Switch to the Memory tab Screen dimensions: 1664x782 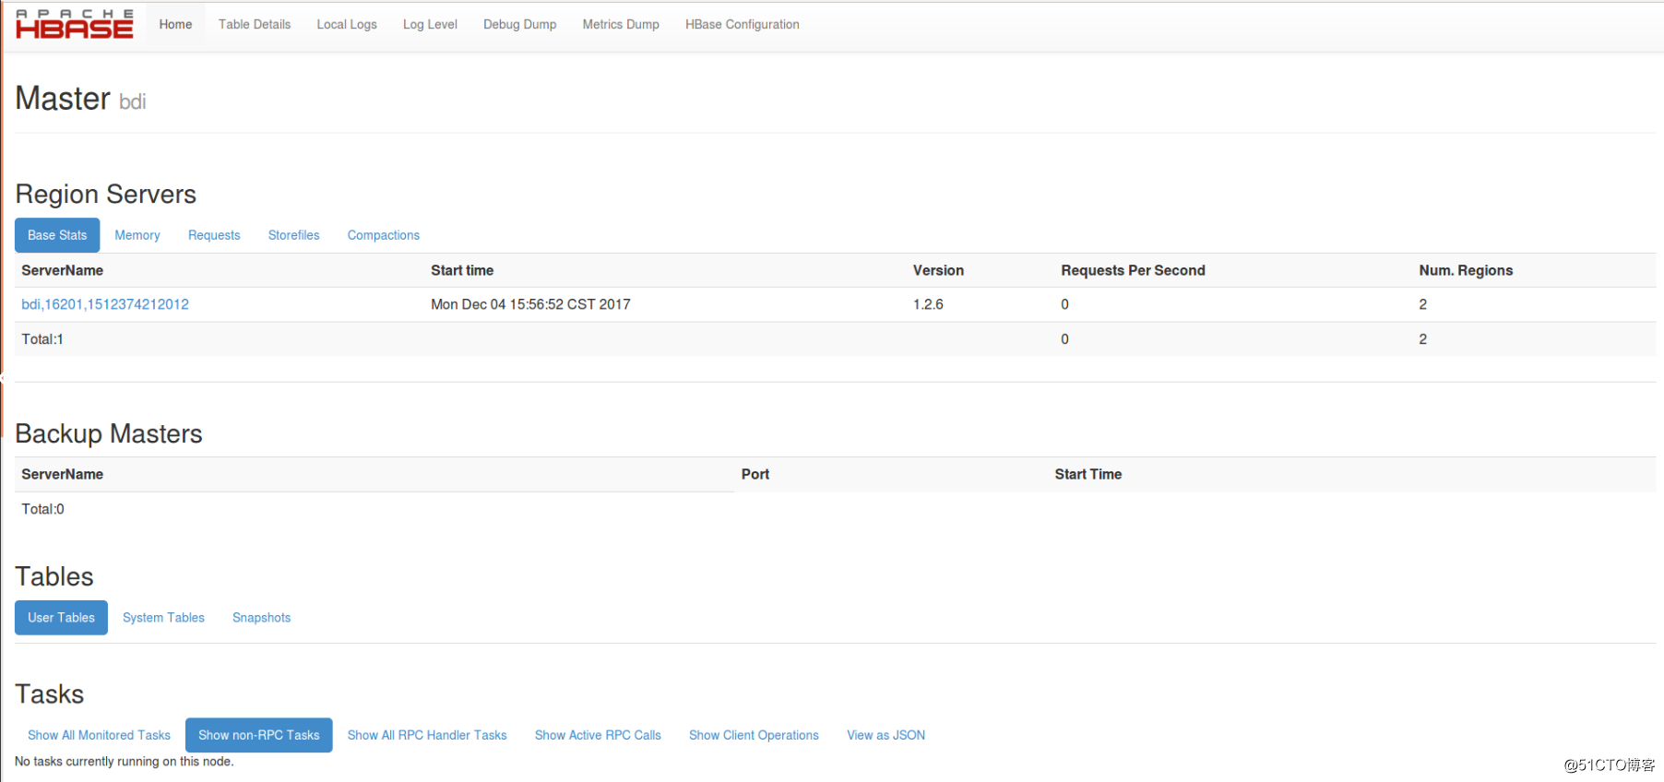[x=137, y=235]
